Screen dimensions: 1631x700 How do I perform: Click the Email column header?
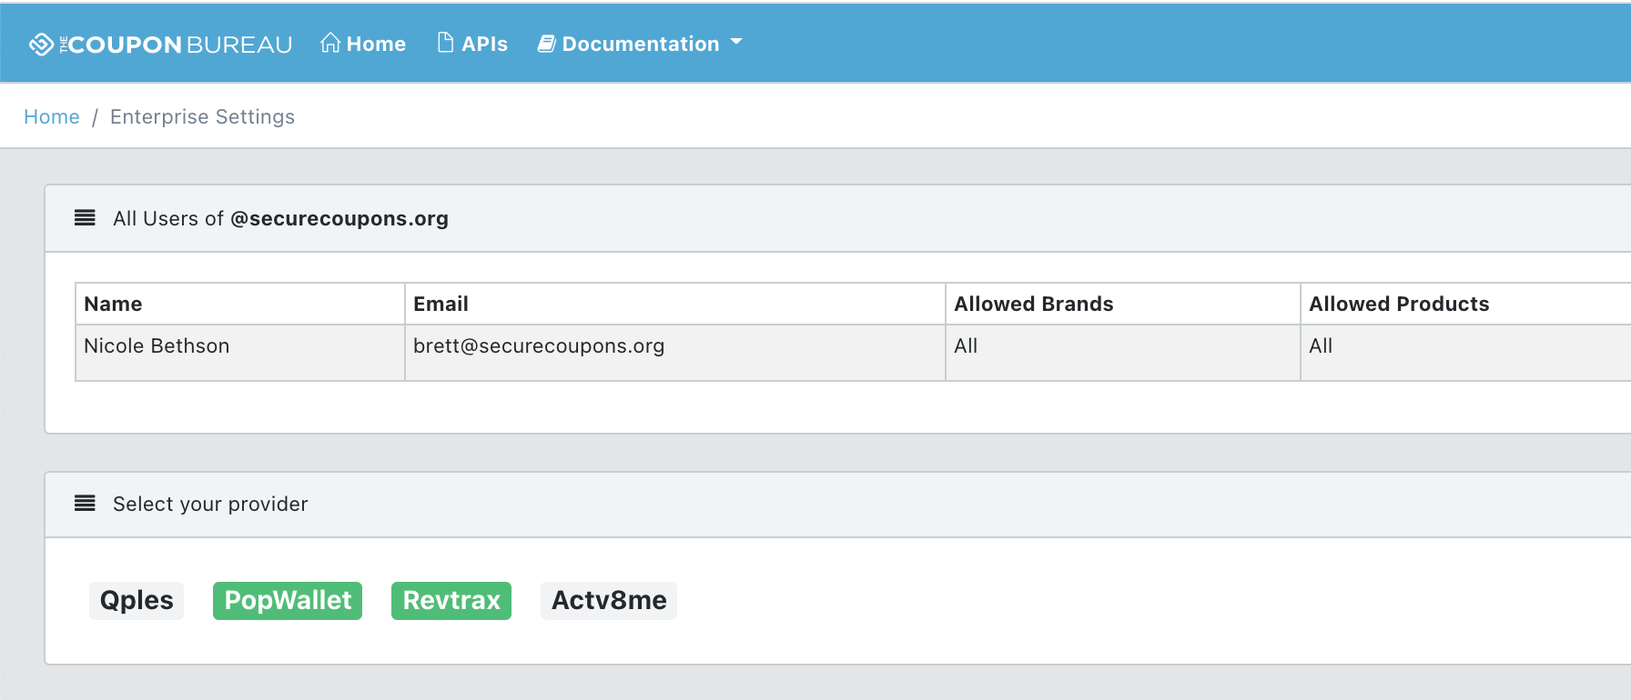coord(675,304)
